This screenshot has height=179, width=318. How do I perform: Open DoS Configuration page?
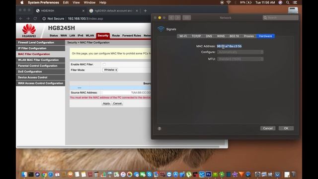point(41,72)
